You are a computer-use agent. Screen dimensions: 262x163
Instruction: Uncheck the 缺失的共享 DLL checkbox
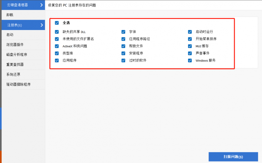click(57, 32)
